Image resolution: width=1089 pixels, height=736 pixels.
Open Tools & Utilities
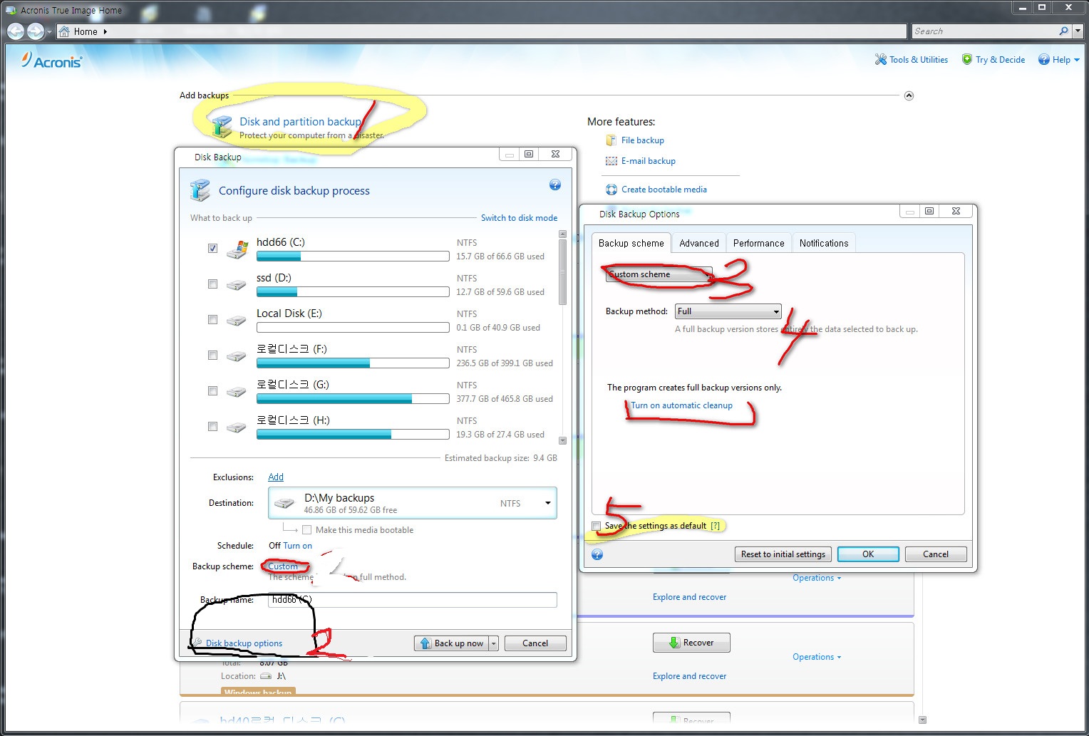[x=912, y=60]
